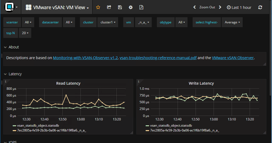Open info icon on Read Latency panel

tap(6, 81)
